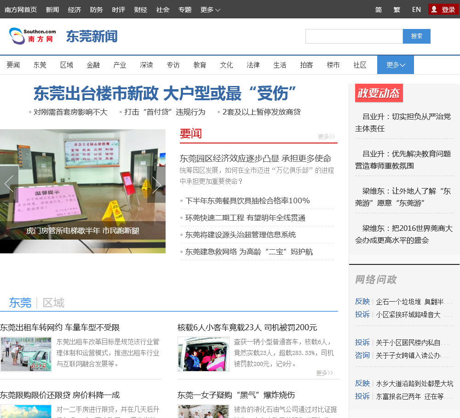Select 法律 navigation tab
The width and height of the screenshot is (460, 418).
click(253, 65)
